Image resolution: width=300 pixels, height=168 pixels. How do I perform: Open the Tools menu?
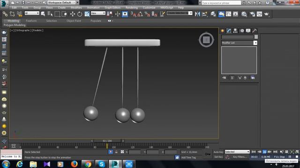[25, 7]
